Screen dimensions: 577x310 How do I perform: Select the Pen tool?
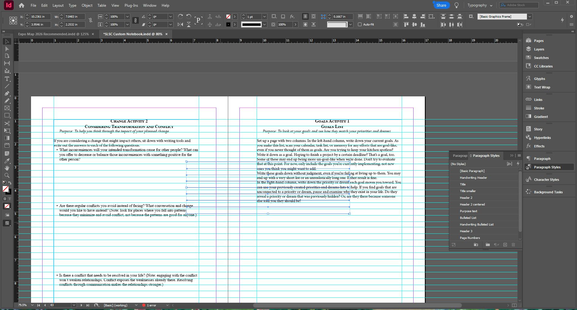(x=7, y=93)
